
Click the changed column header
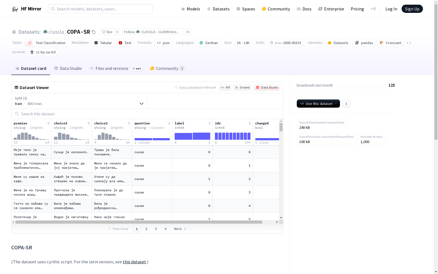pyautogui.click(x=262, y=123)
